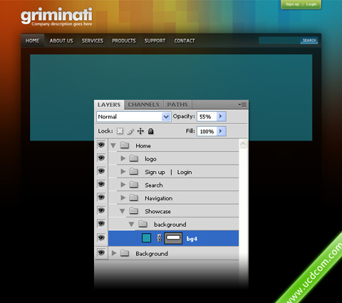The image size is (342, 303).
Task: Click the lock transparent pixels icon
Action: 120,131
